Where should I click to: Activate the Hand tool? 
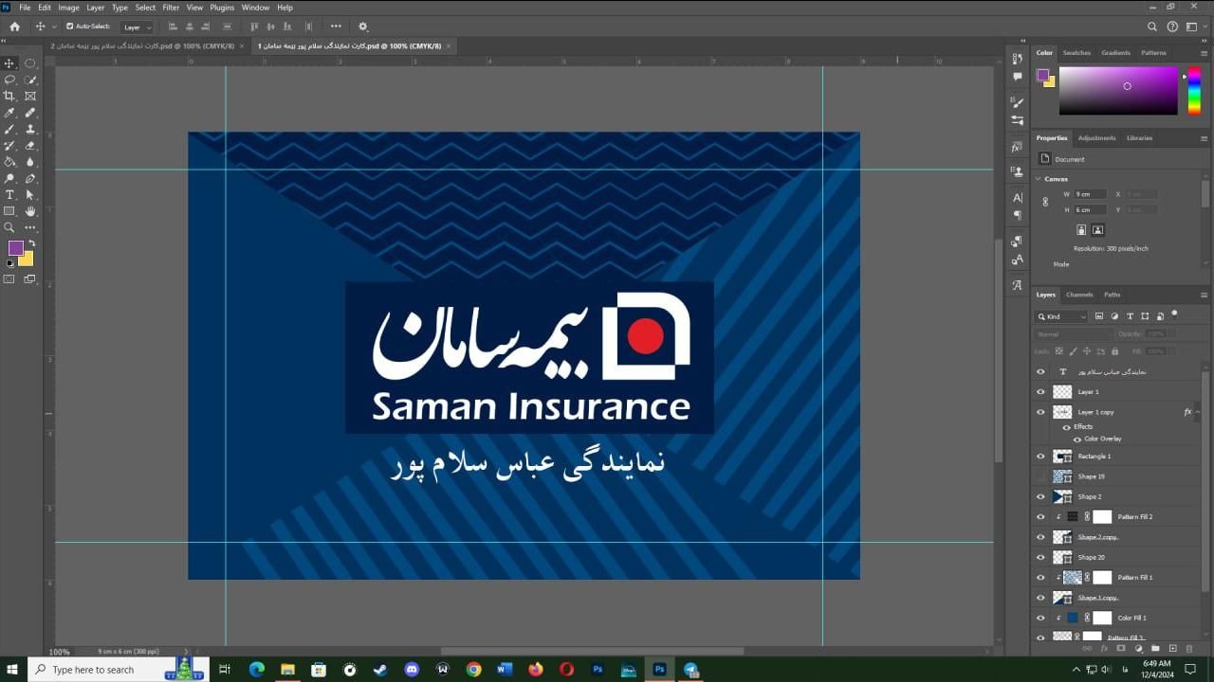point(30,211)
